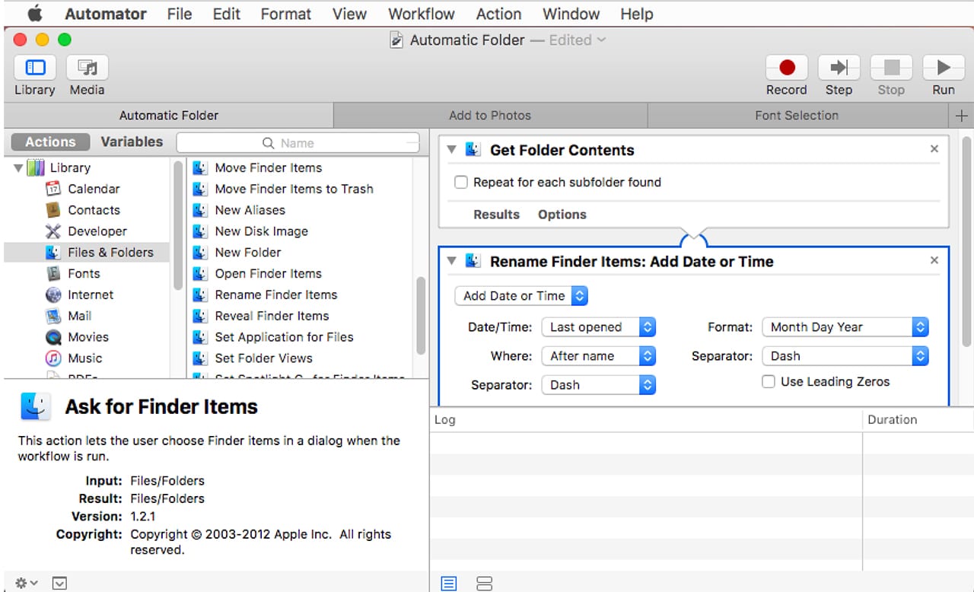Click the Name search field

[298, 143]
